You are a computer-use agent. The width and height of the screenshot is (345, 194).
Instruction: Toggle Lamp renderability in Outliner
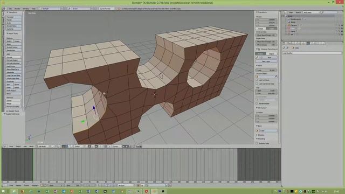(x=342, y=31)
